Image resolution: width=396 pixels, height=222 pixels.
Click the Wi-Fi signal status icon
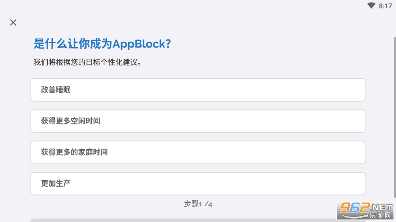pos(371,6)
